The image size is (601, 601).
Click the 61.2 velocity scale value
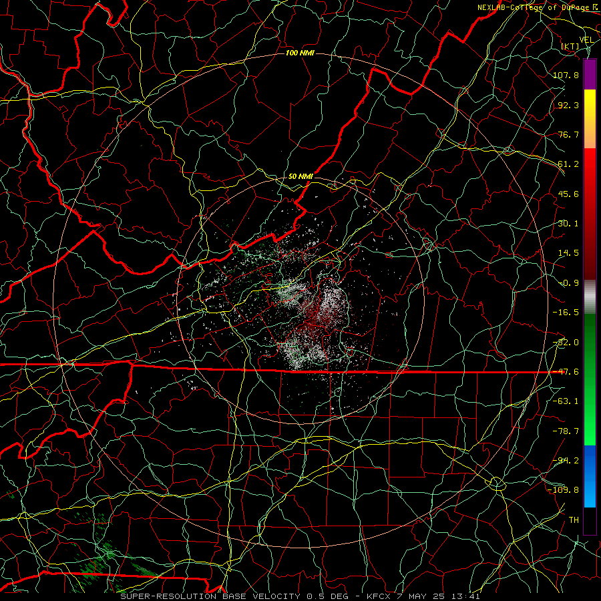tap(568, 164)
